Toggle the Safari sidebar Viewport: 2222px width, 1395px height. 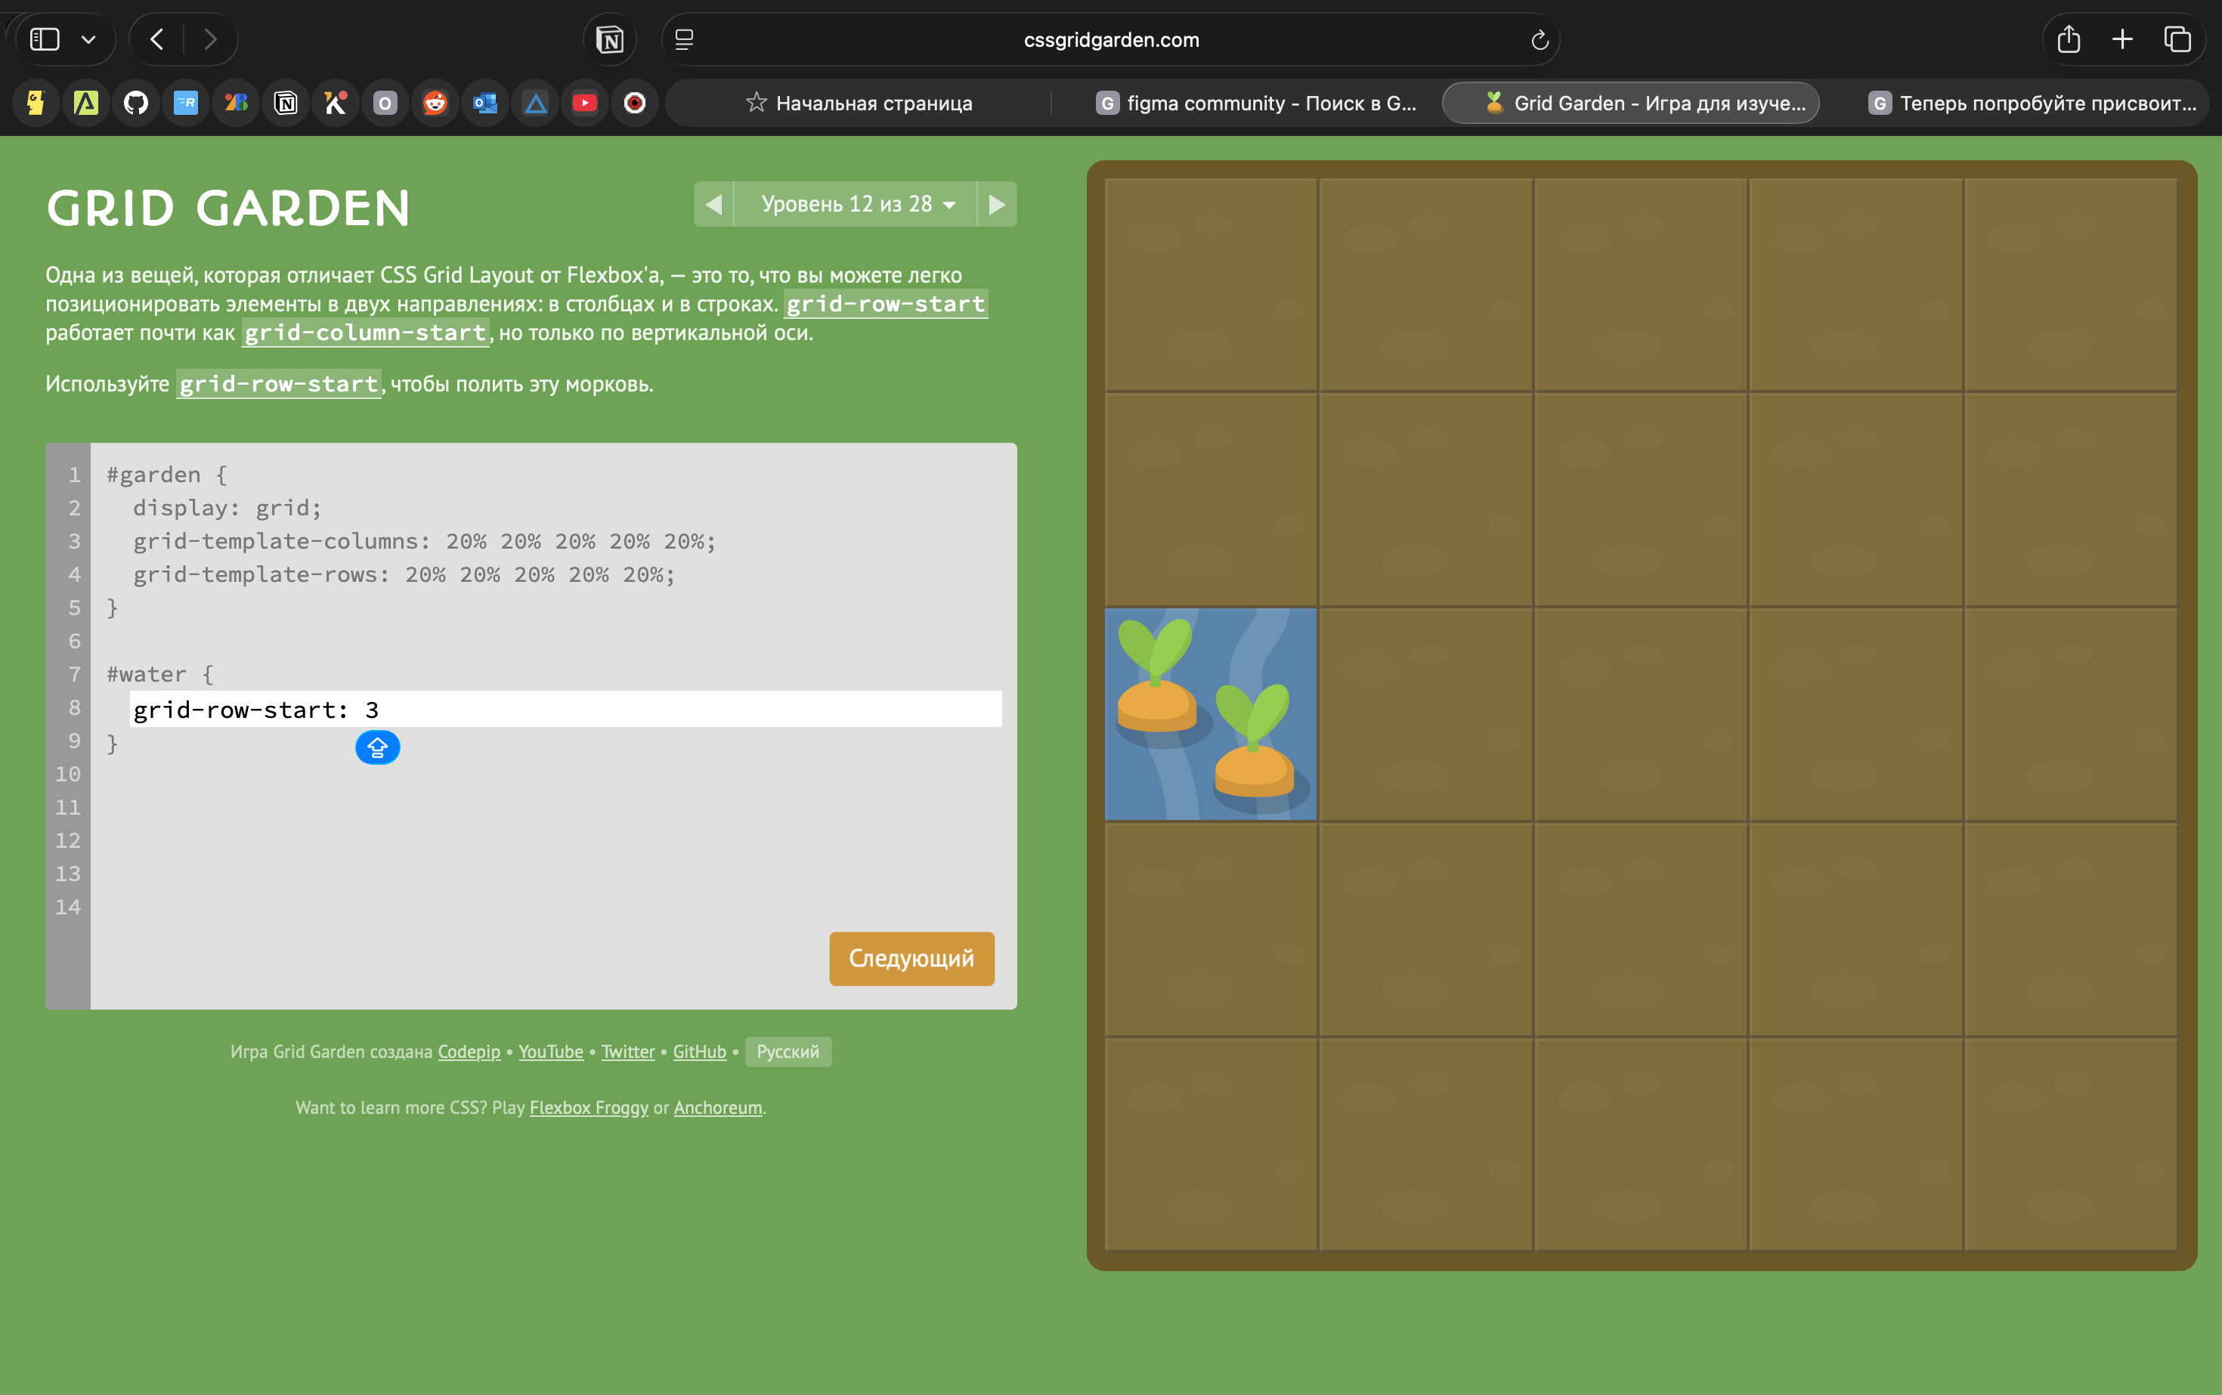[45, 39]
